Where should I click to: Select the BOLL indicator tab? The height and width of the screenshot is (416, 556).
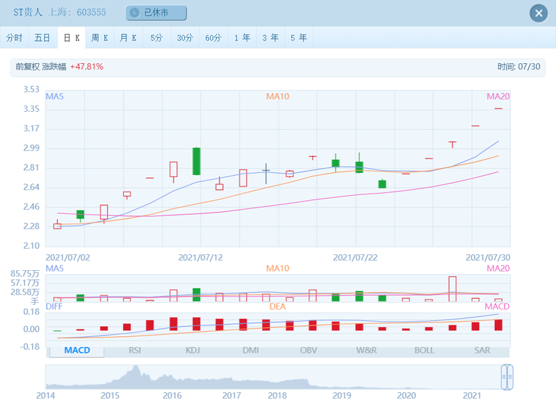[425, 351]
